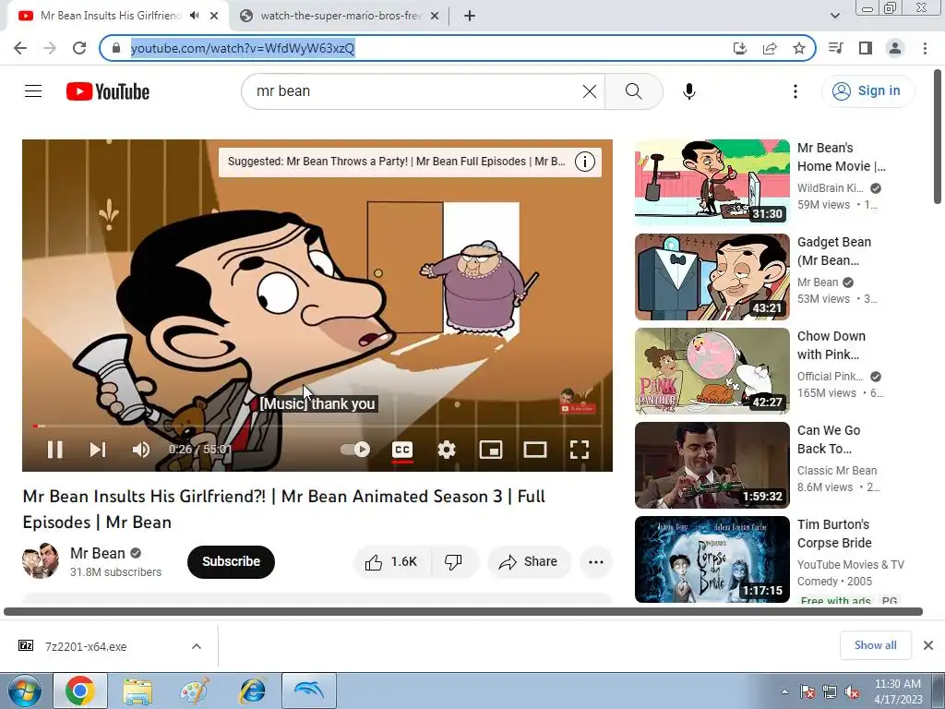
Task: Click Tim Burton's Corpse Bride title
Action: [834, 534]
